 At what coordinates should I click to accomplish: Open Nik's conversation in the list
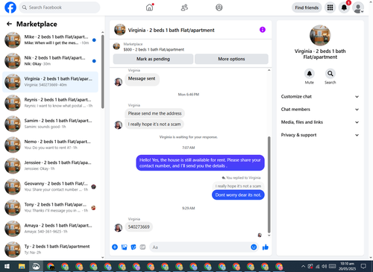50,61
